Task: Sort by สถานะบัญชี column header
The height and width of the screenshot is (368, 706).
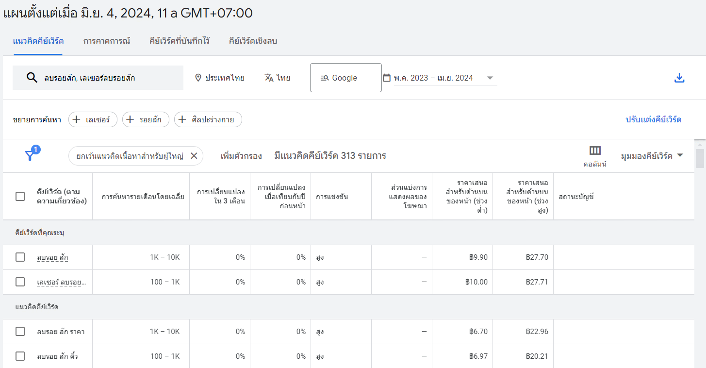Action: point(576,197)
